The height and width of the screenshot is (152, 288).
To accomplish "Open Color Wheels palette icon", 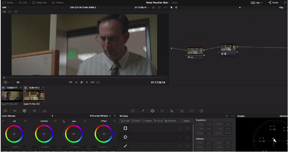I will [24, 111].
